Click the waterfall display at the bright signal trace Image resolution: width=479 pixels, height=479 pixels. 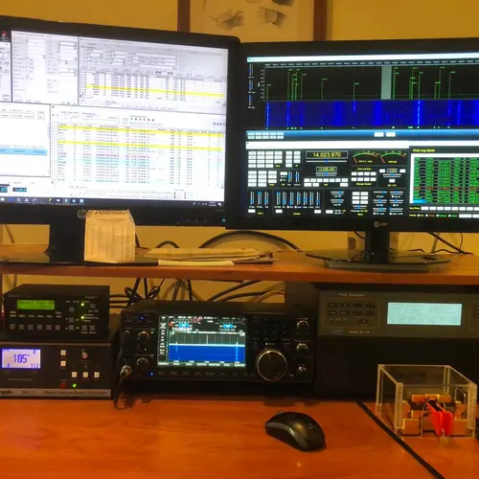(x=419, y=113)
